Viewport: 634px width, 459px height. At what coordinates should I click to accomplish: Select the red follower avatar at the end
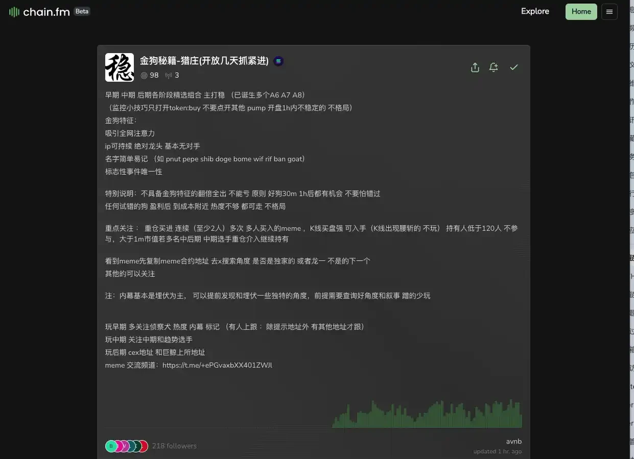pyautogui.click(x=143, y=446)
